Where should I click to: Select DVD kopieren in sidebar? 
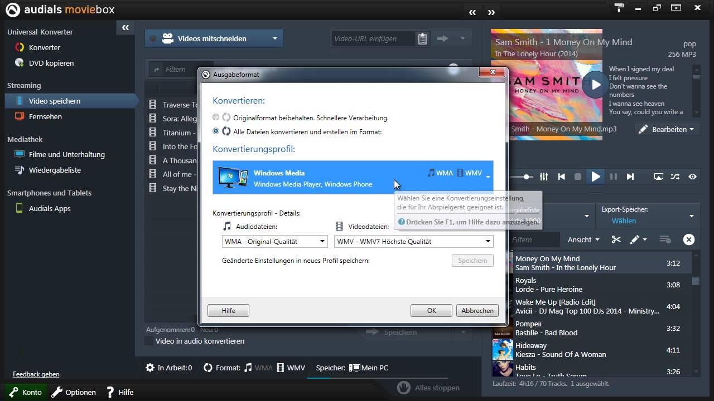click(51, 63)
